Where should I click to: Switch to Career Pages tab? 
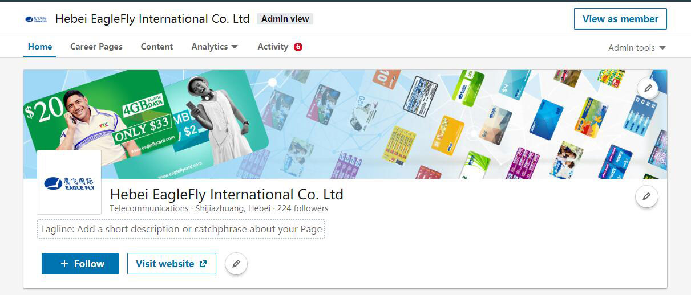96,47
